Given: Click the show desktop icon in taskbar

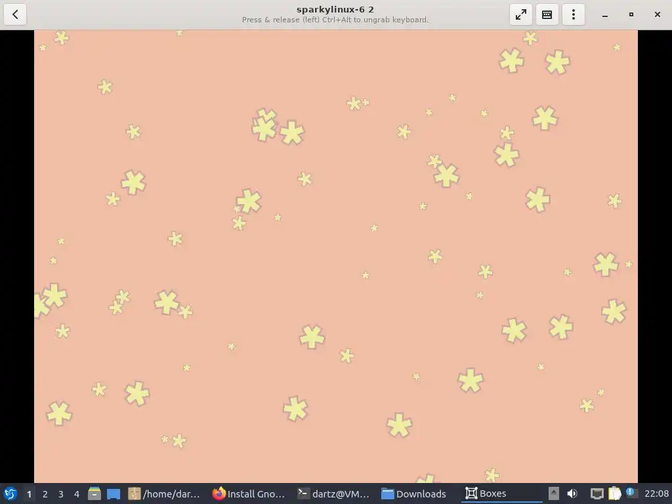Looking at the screenshot, I should pos(114,493).
